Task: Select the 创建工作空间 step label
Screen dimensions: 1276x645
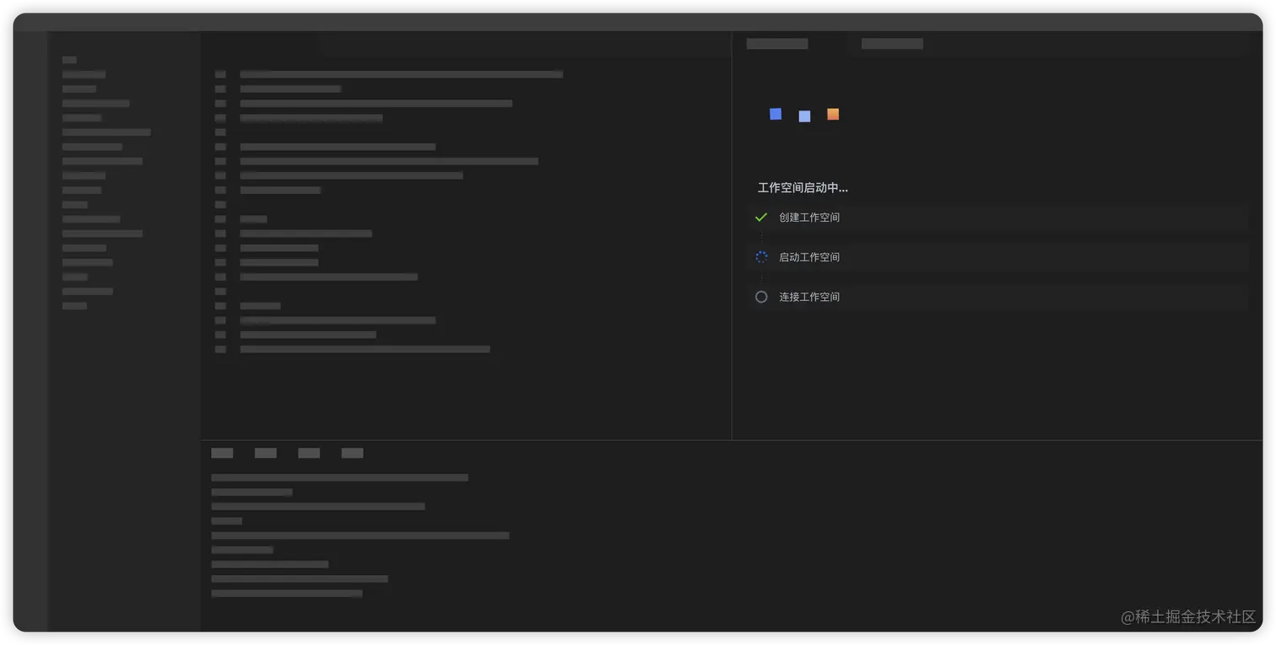Action: (809, 218)
